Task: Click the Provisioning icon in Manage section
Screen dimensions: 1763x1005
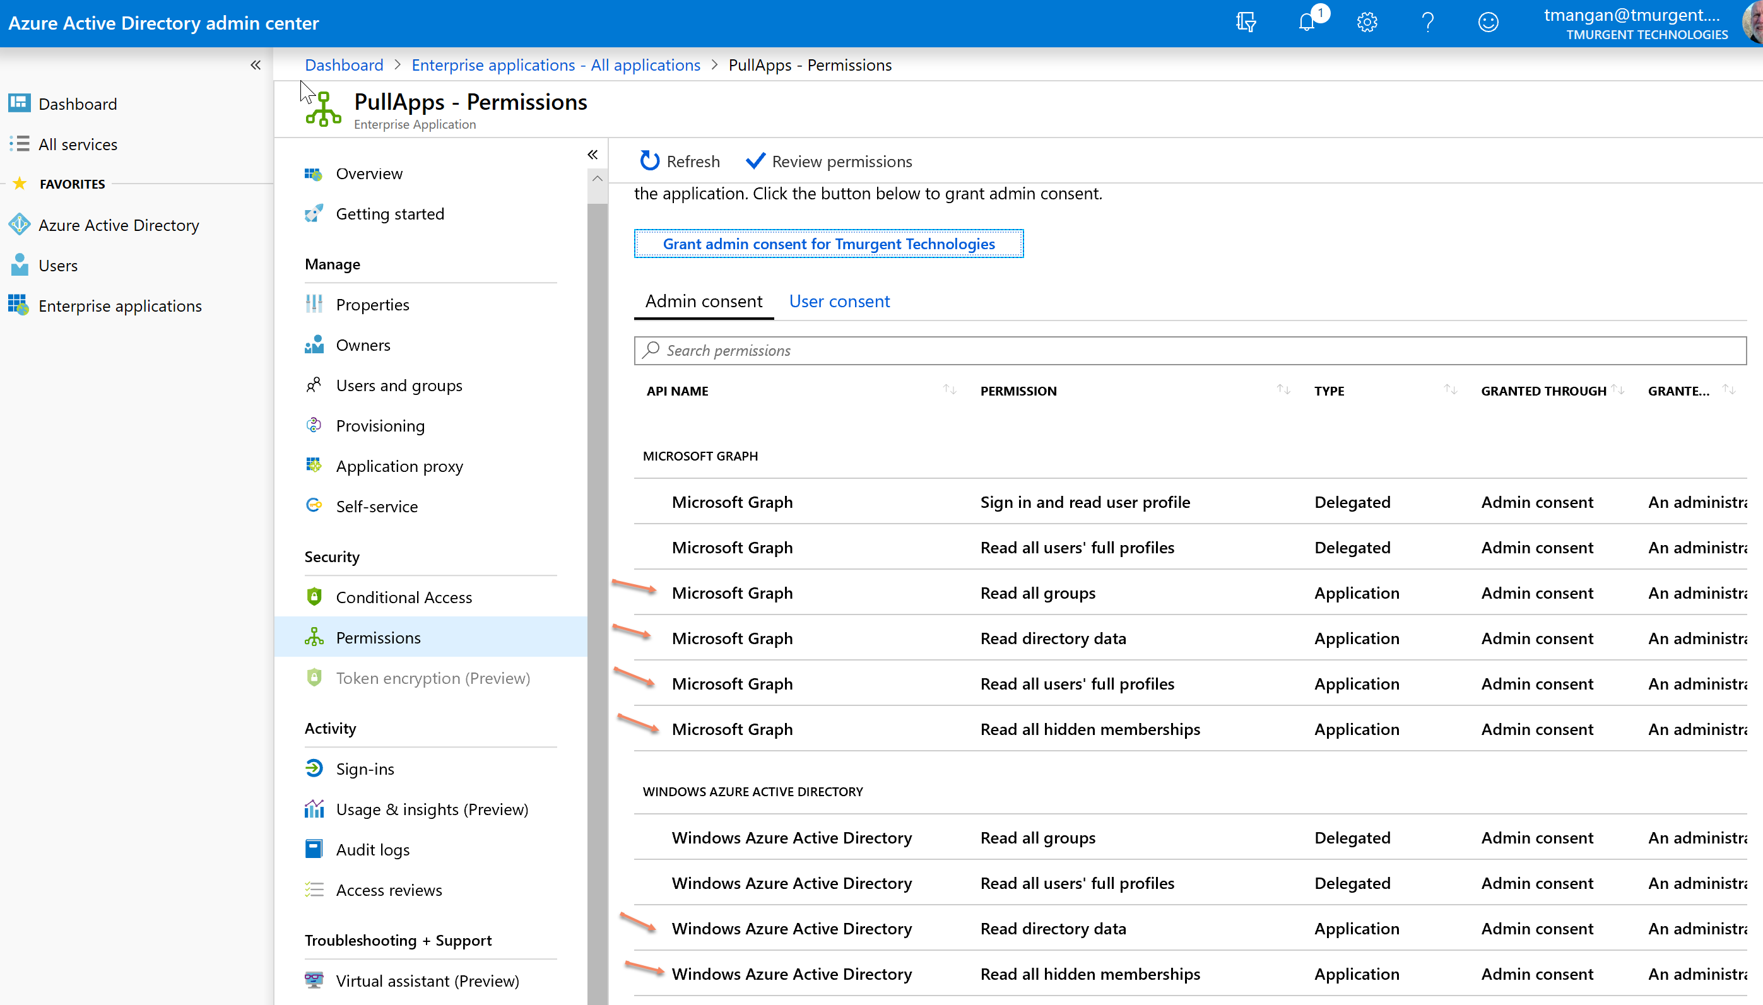Action: [314, 425]
